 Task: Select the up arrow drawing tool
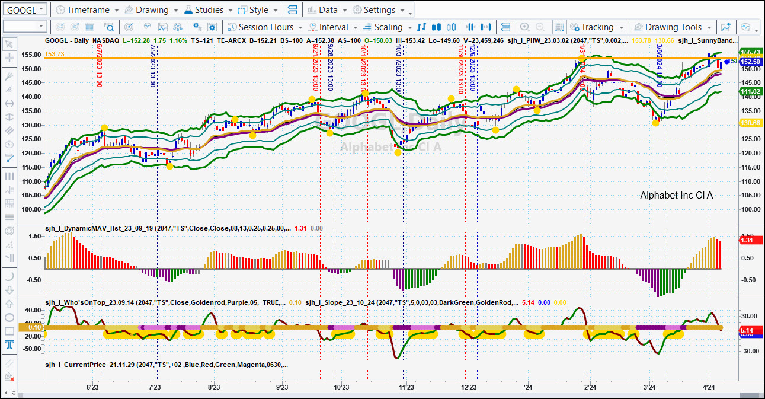(9, 304)
